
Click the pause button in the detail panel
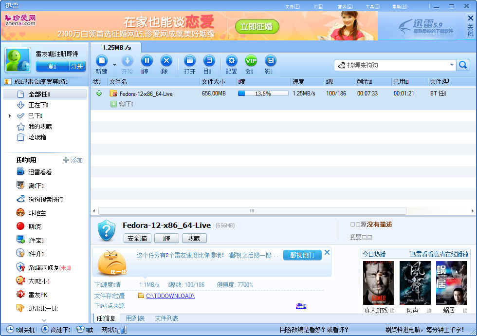[166, 238]
